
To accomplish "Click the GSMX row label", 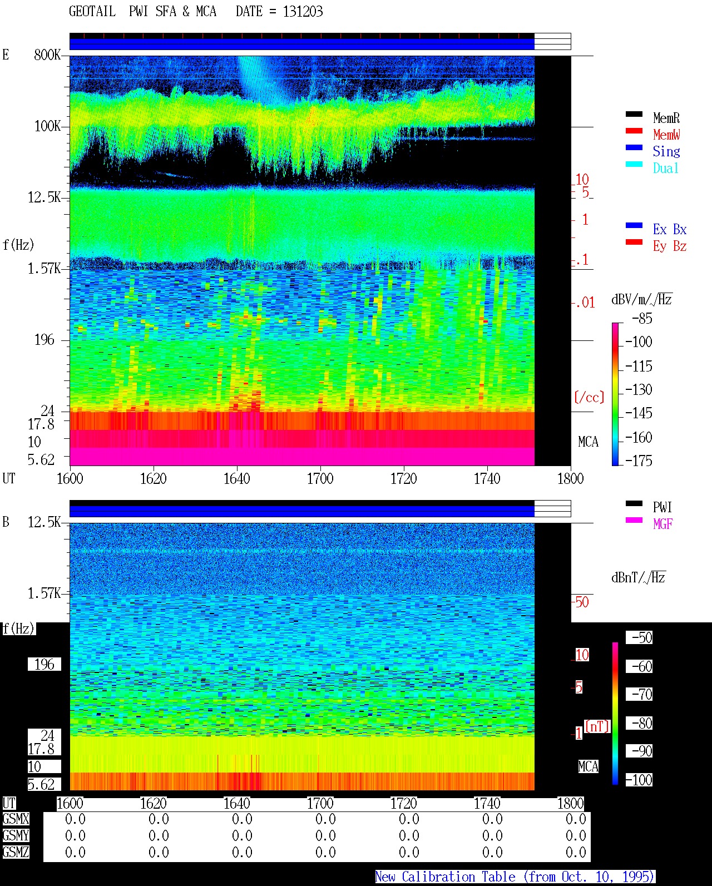I will pos(16,819).
